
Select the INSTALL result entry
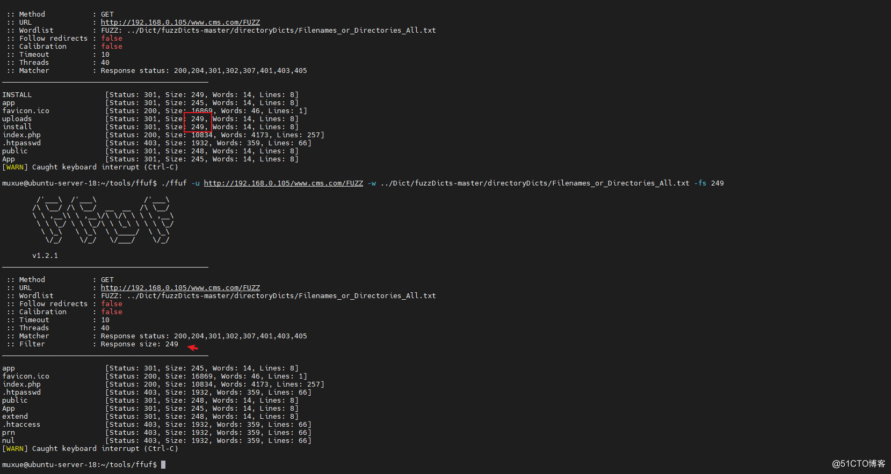pos(150,95)
